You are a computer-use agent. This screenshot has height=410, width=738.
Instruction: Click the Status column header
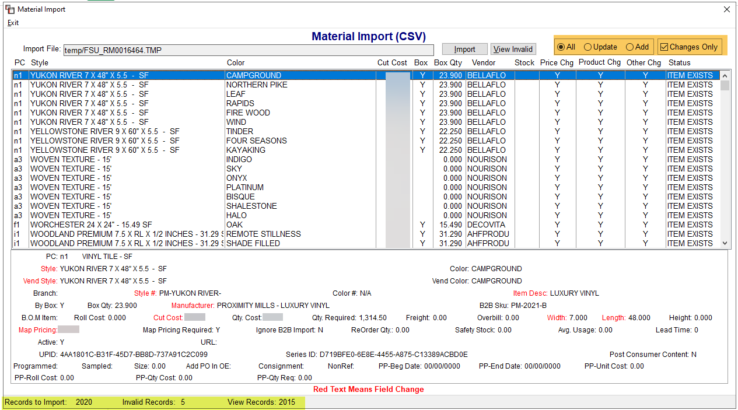coord(680,62)
